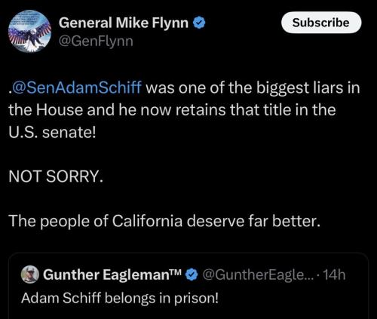
Task: Click the word "California" in the tweet
Action: pyautogui.click(x=147, y=221)
